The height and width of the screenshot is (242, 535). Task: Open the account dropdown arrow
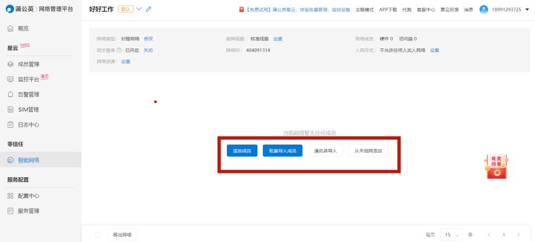coord(527,10)
